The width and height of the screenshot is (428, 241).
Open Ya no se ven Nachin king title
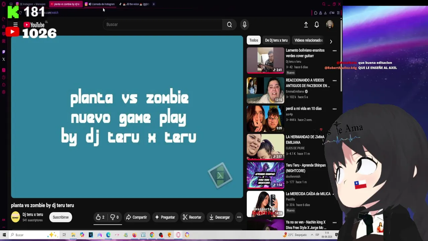point(306,225)
